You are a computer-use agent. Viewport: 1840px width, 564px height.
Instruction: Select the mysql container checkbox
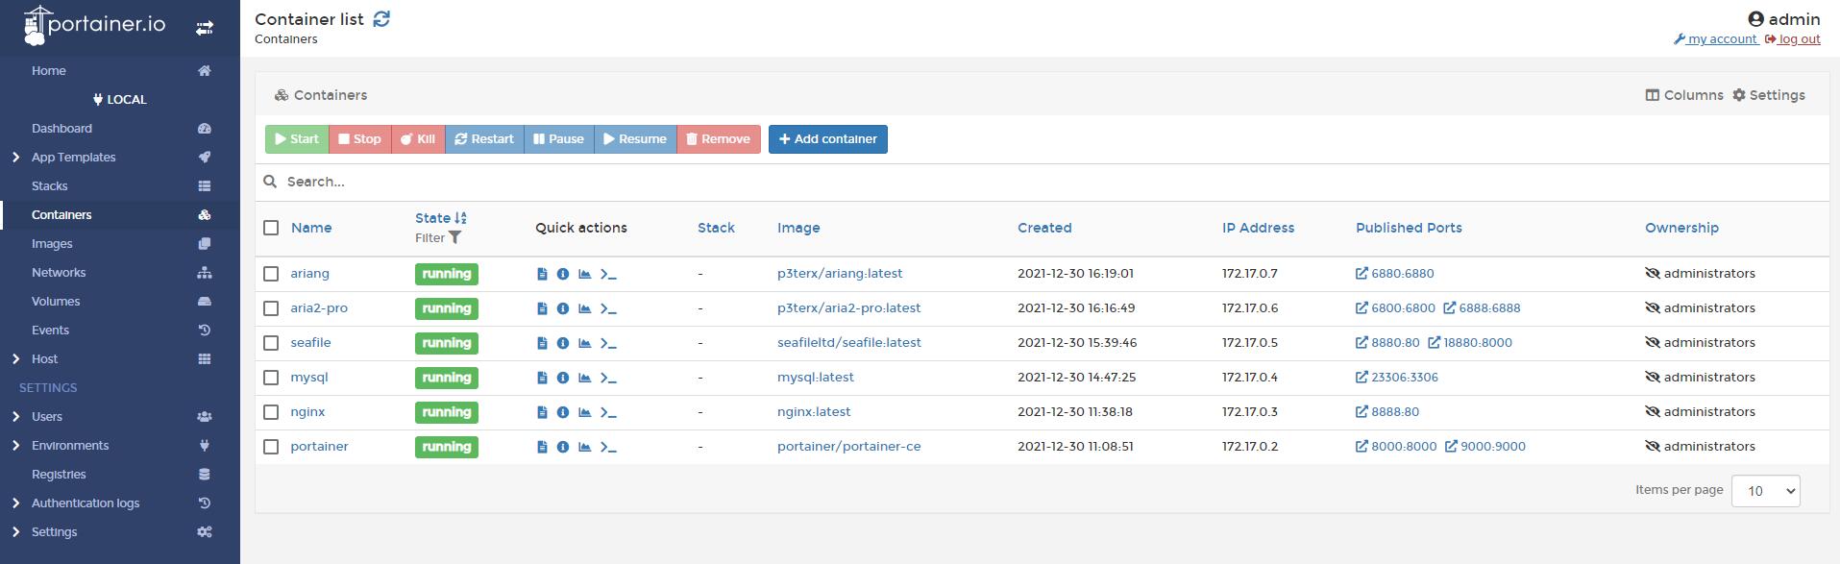click(x=271, y=378)
